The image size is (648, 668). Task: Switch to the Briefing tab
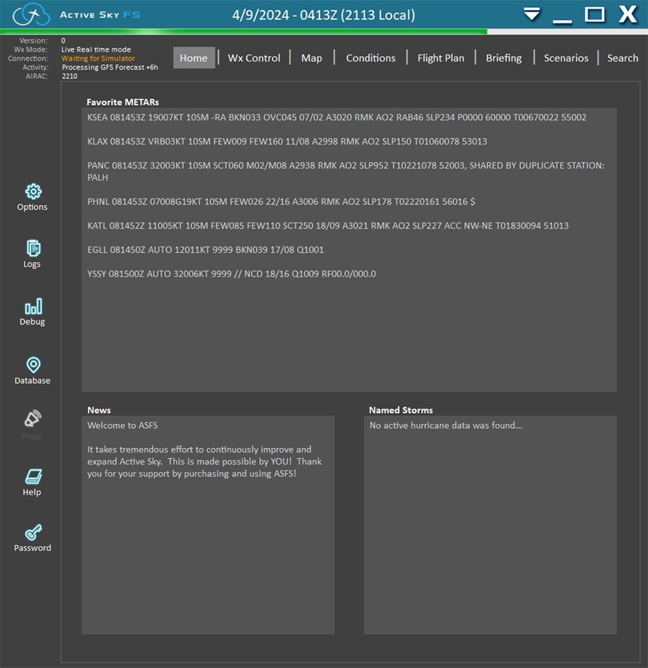tap(503, 58)
